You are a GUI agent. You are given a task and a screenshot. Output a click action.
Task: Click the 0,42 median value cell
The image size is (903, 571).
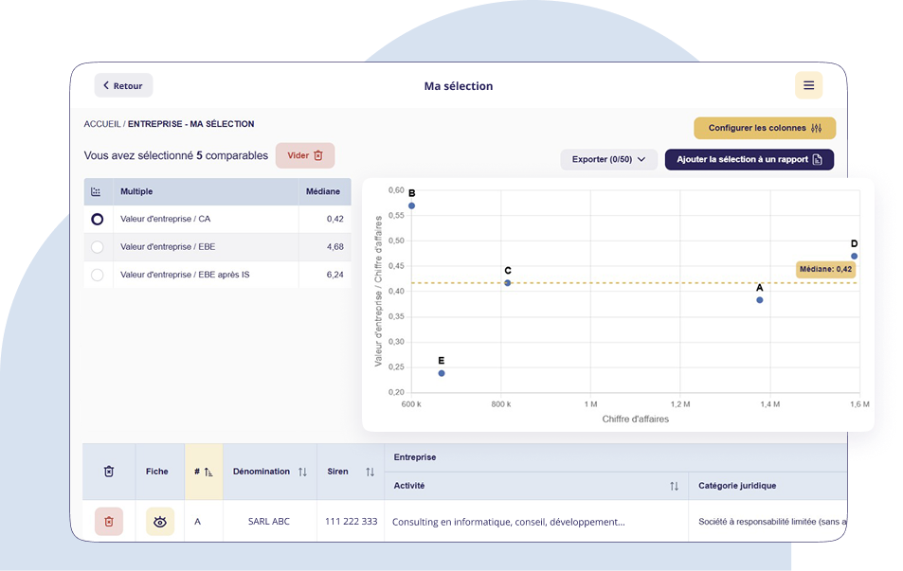pyautogui.click(x=325, y=219)
